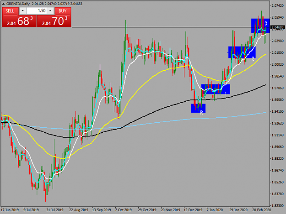Click date label 22 Aug 2019
The image size is (286, 214).
[x=79, y=210]
